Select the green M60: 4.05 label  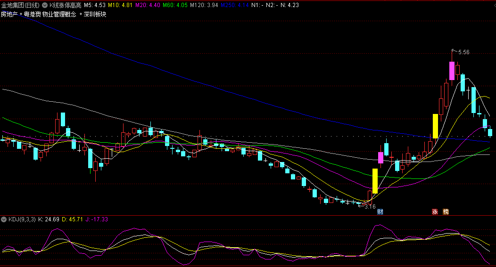click(x=175, y=5)
